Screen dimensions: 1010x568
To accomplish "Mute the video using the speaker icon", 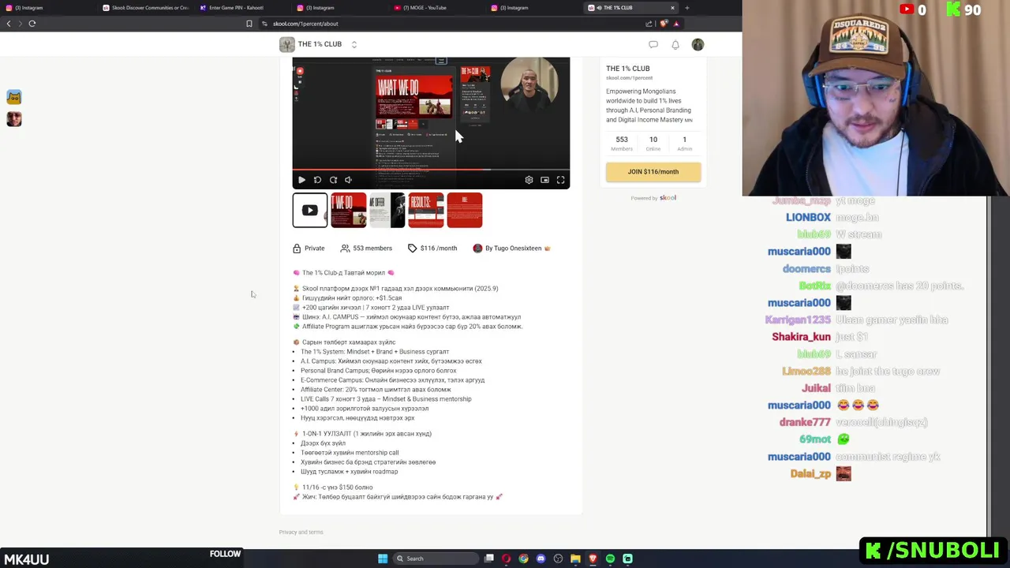I will pos(348,180).
